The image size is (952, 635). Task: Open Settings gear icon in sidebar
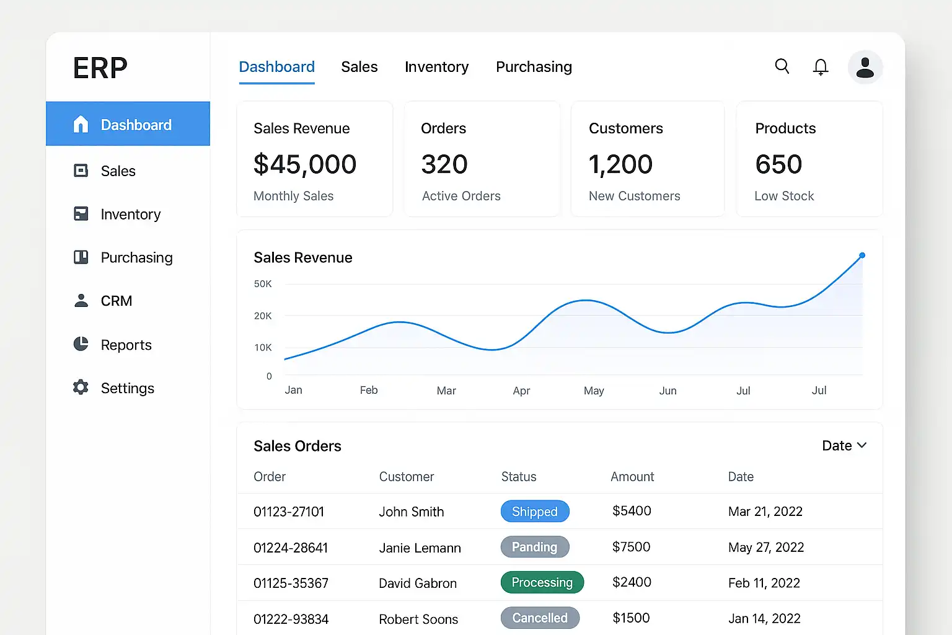(x=81, y=388)
